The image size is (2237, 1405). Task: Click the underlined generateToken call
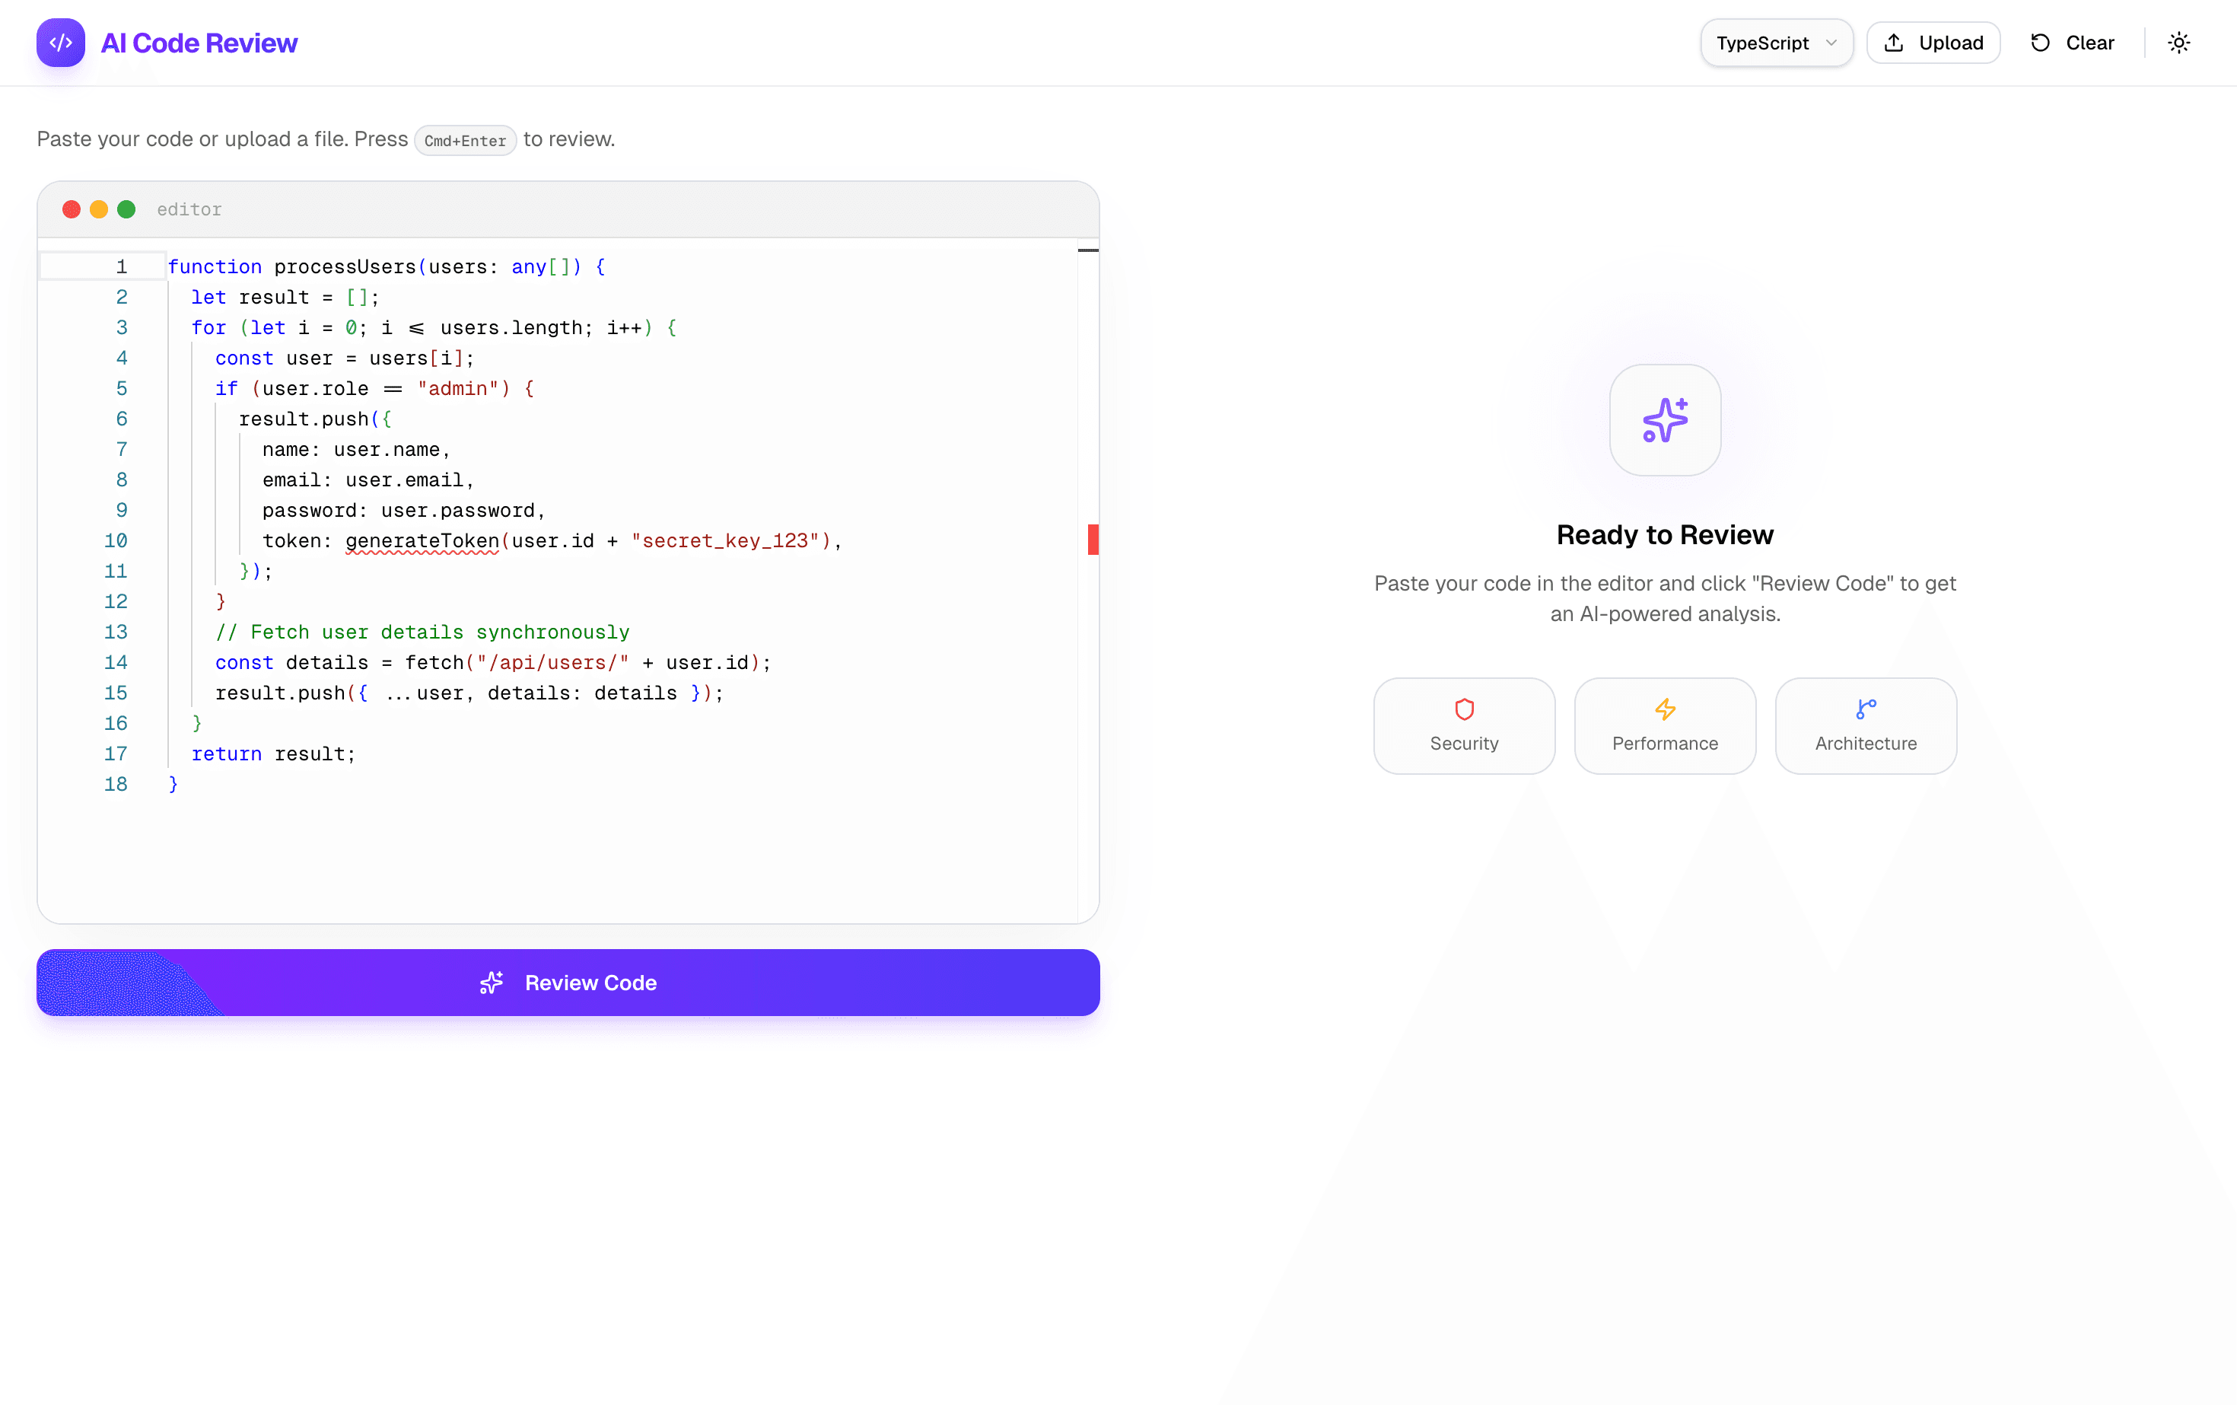[423, 541]
